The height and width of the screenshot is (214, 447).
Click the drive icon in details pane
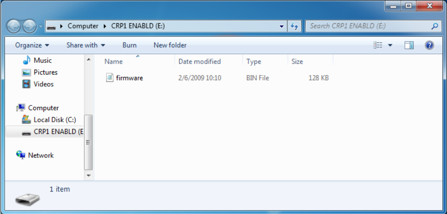click(27, 199)
